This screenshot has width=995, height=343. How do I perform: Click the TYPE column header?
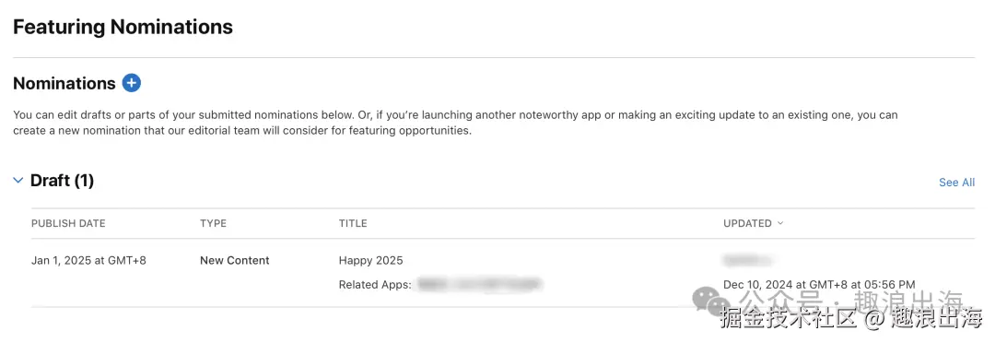(x=213, y=223)
